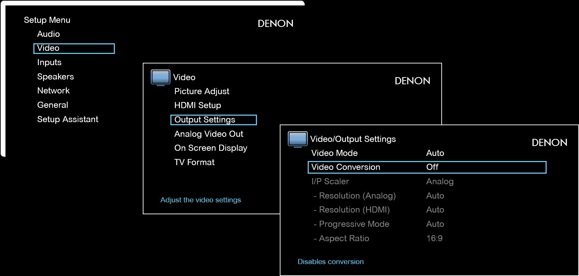This screenshot has height=276, width=579.
Task: Open the highlighted Output Settings item
Action: [213, 120]
